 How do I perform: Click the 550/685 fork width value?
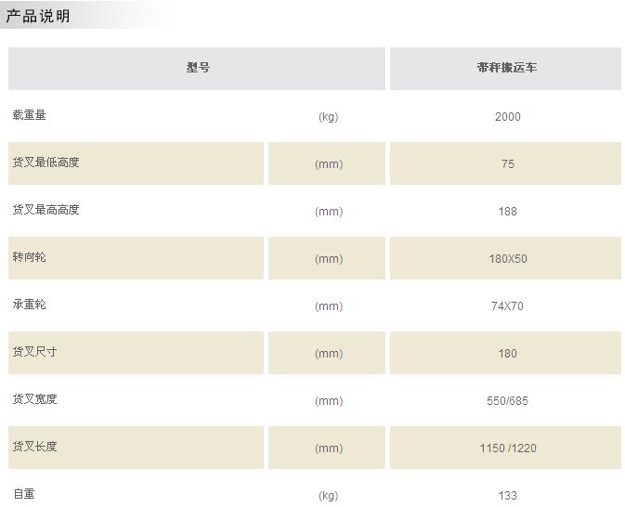[x=507, y=400]
